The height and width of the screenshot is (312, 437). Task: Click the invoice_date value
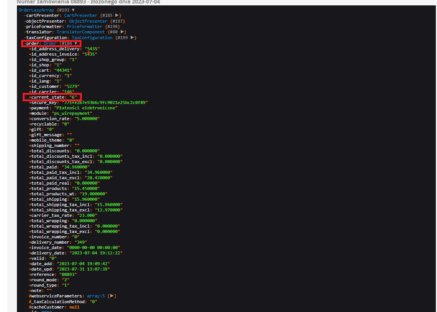94,248
